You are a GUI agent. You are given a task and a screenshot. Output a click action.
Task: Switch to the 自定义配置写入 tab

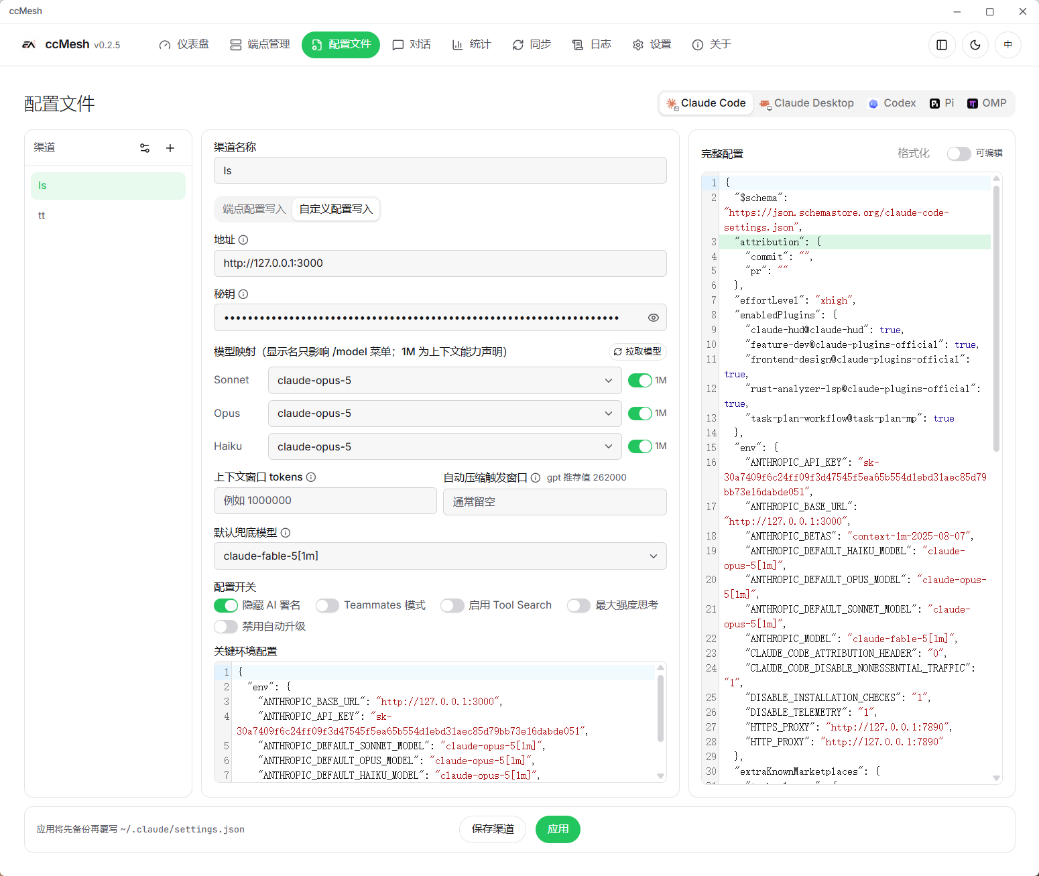336,209
